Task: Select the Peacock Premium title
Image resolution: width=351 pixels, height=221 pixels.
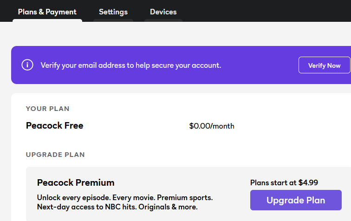Action: click(76, 183)
